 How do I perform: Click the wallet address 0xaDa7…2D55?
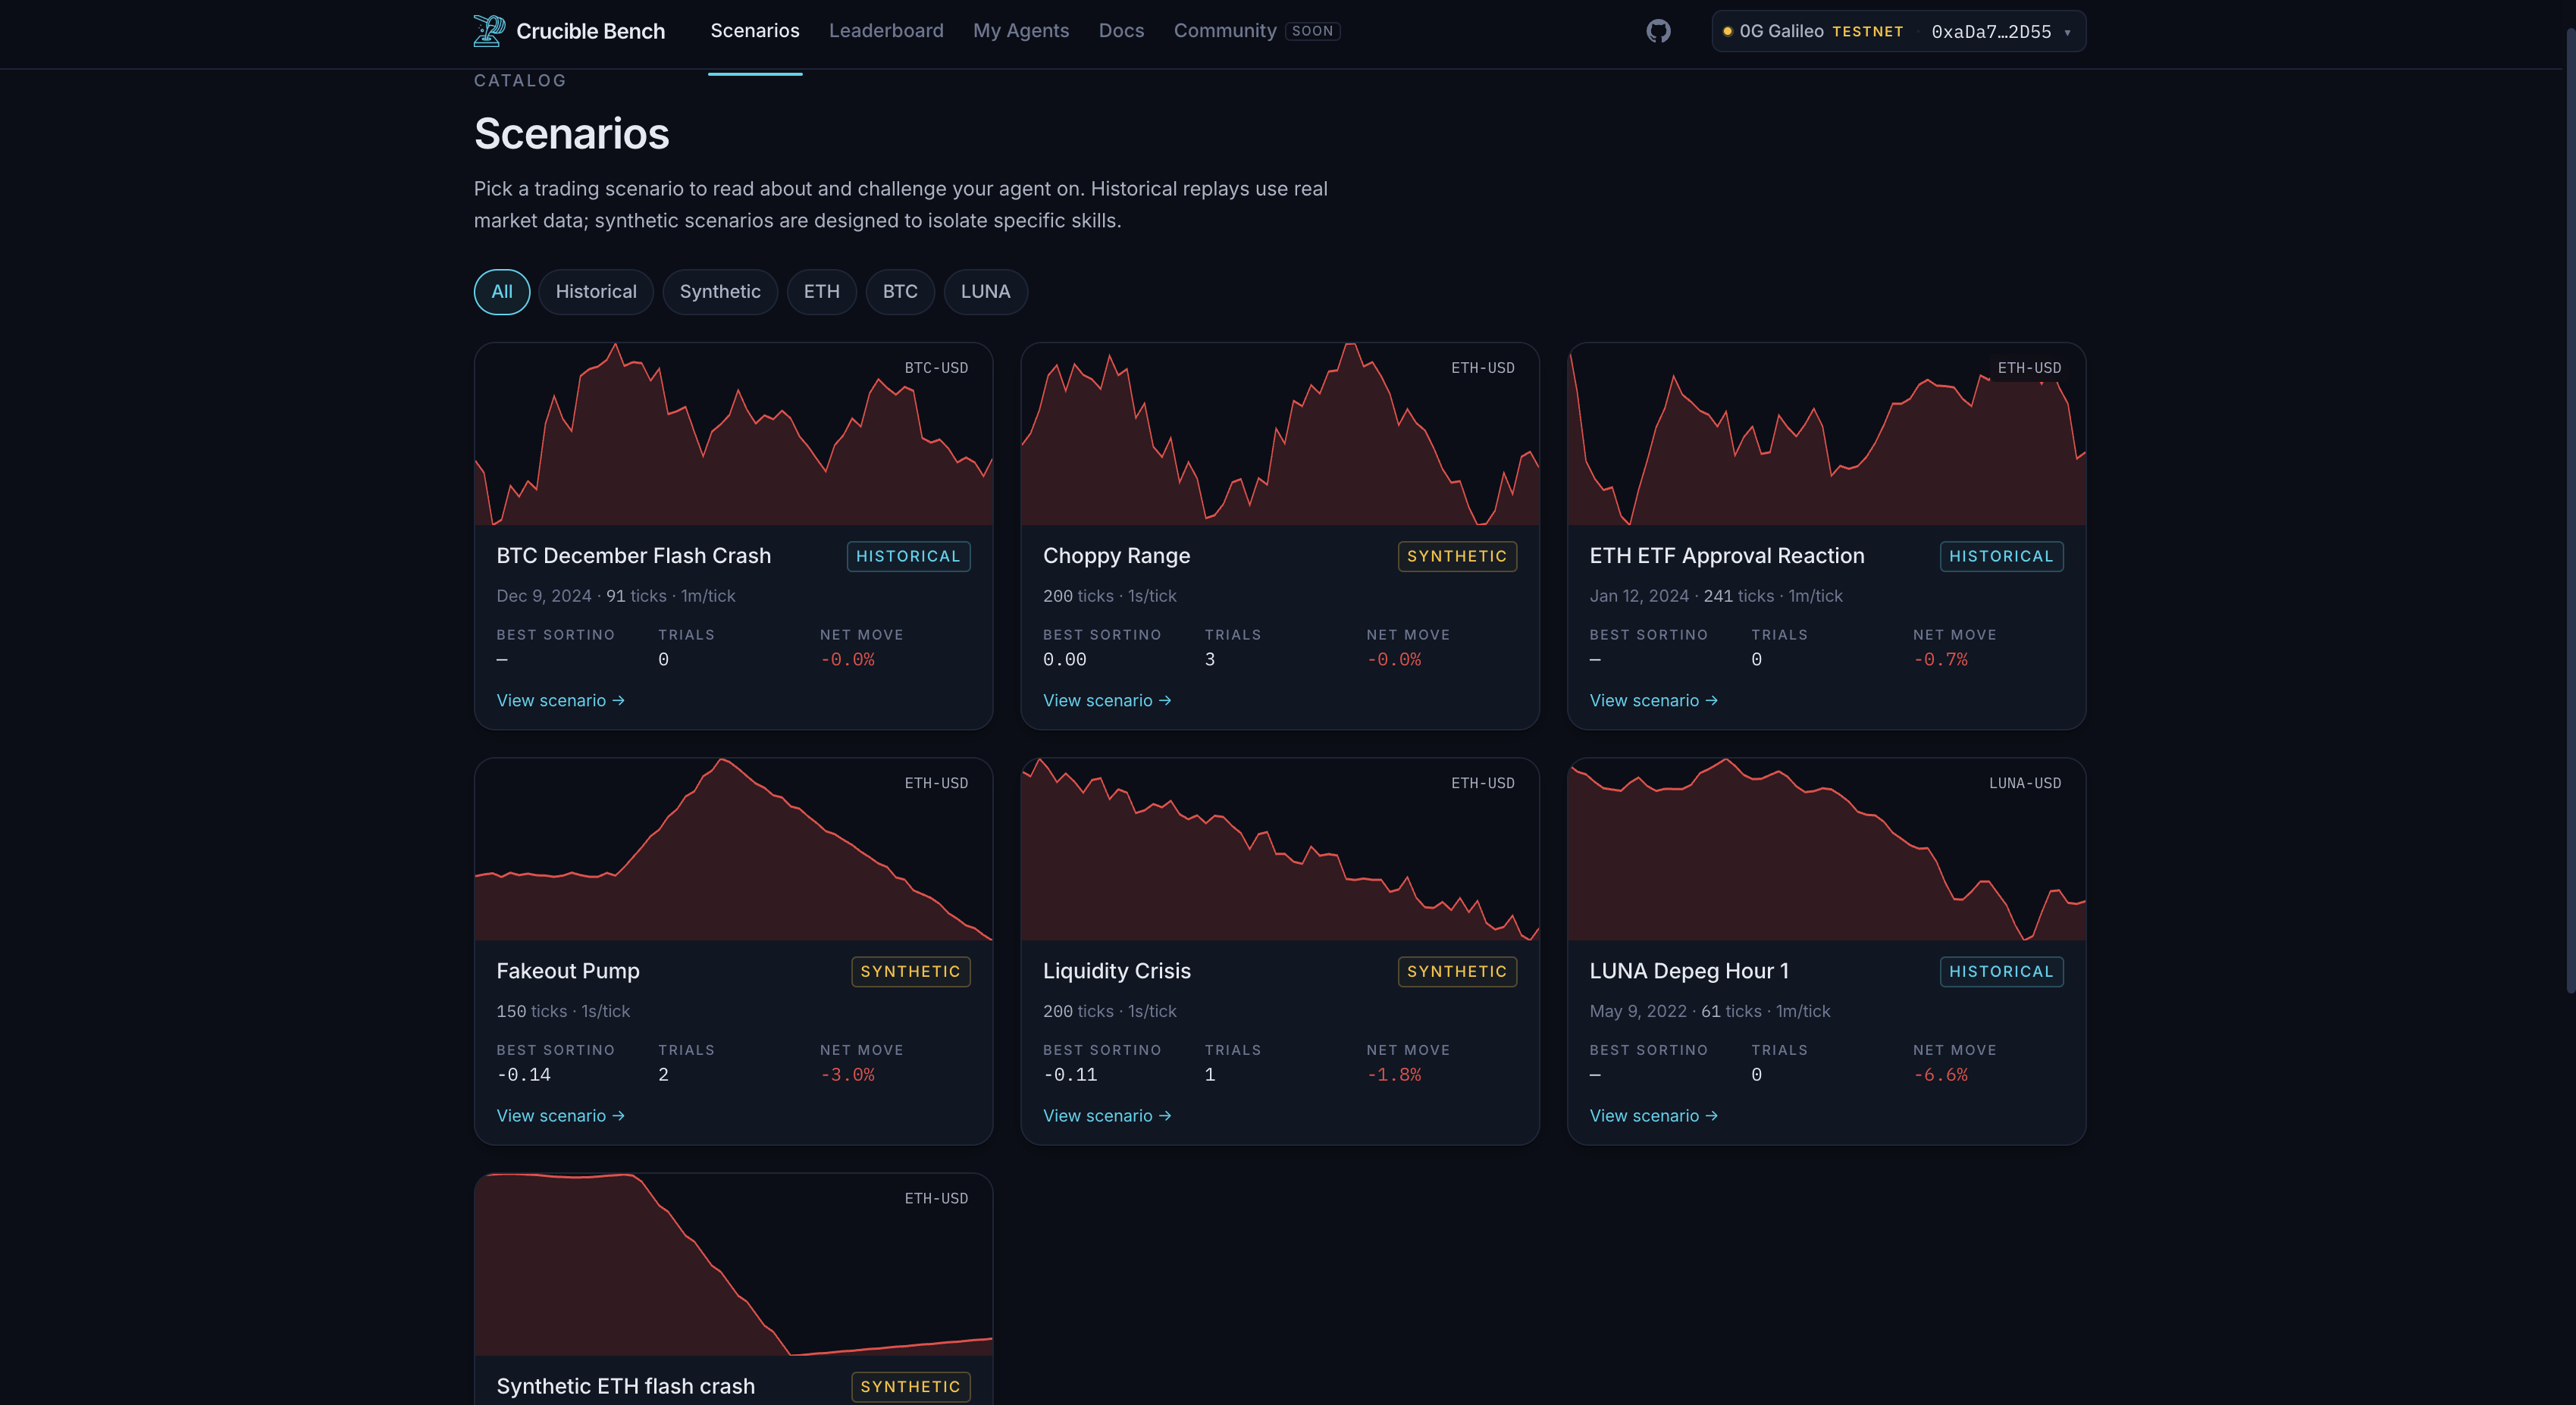(x=1991, y=32)
